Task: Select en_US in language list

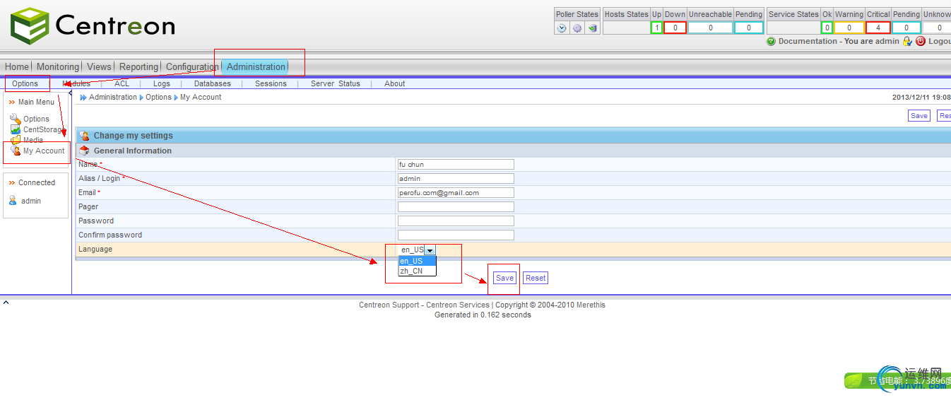Action: pos(417,261)
